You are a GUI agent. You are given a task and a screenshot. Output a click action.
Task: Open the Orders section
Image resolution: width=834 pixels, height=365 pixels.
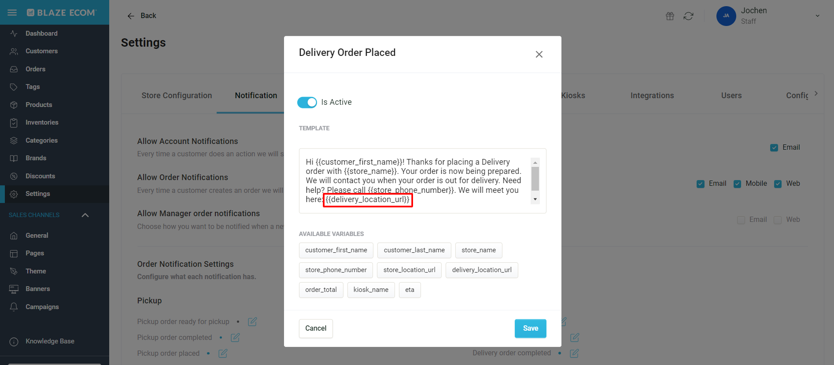pos(35,69)
